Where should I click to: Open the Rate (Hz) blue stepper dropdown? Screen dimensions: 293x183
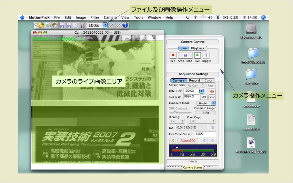coord(202,91)
